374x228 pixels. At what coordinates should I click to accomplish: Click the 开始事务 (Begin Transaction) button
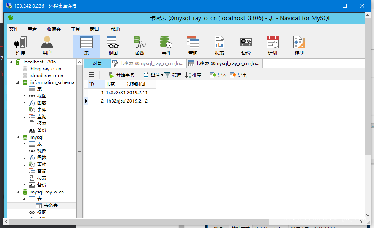(122, 75)
